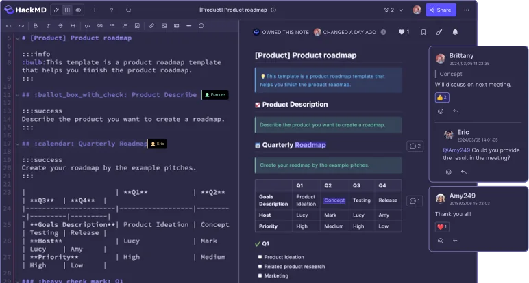Reply to Brittany's comment

click(x=456, y=111)
